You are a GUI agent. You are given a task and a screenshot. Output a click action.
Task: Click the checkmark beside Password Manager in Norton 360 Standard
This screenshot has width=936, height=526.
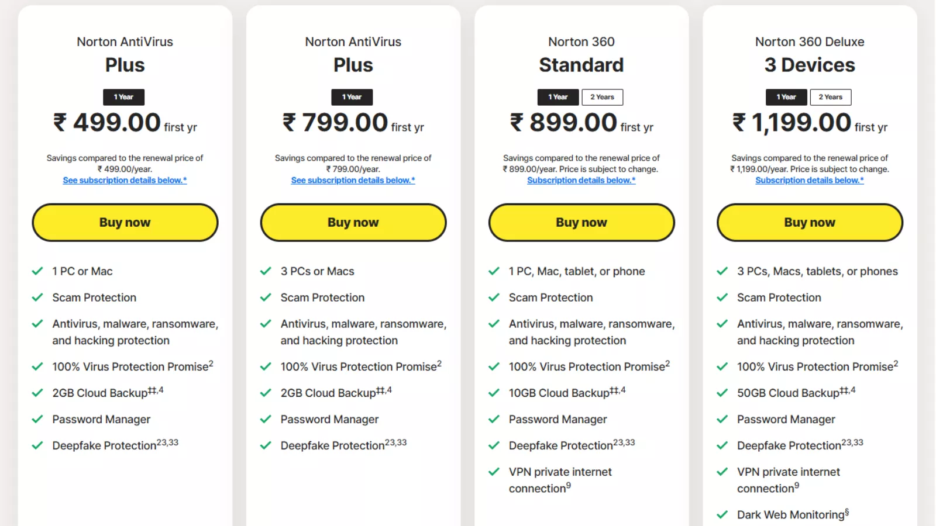[x=494, y=419]
